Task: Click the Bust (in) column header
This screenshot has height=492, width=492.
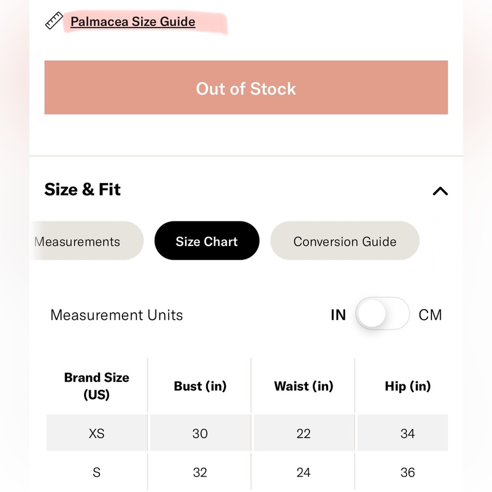Action: coord(200,386)
